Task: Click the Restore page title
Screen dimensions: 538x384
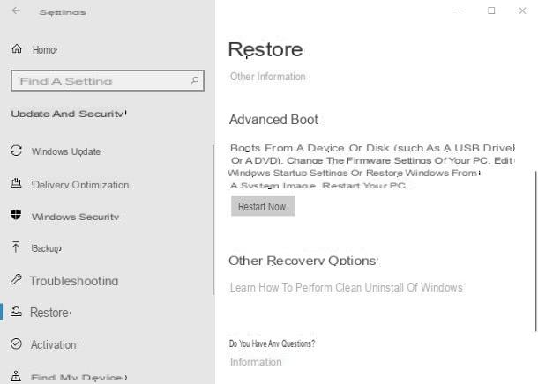Action: pyautogui.click(x=265, y=49)
